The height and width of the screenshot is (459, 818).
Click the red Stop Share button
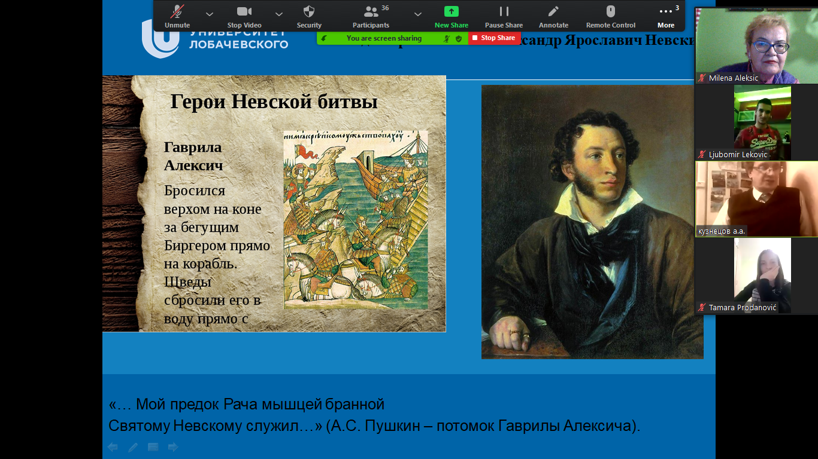point(493,38)
